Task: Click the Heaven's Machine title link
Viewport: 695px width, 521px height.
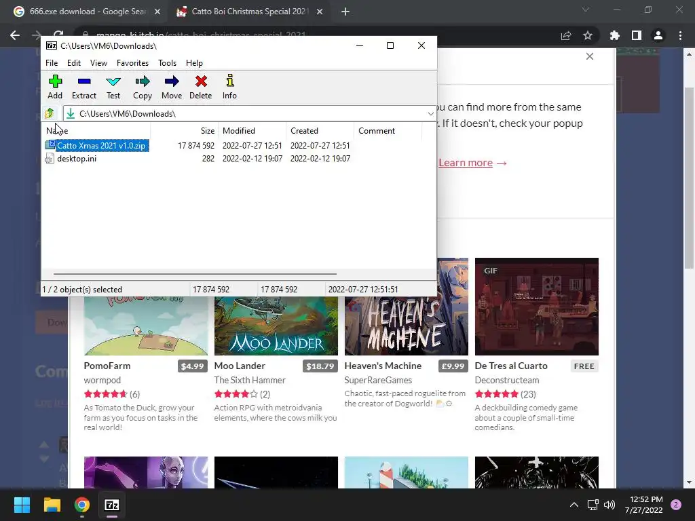Action: point(383,366)
